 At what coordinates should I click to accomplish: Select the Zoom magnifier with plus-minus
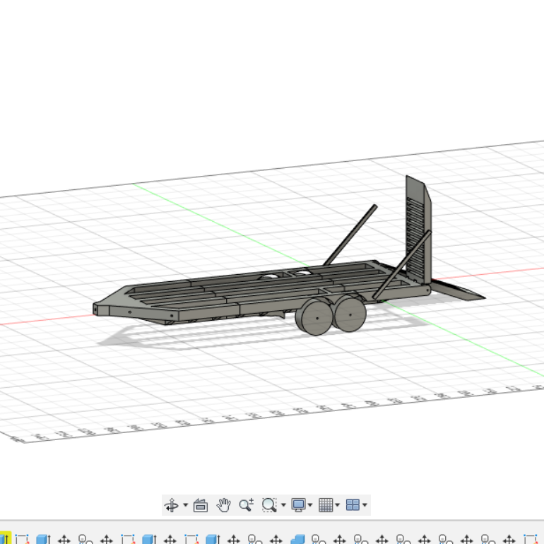click(x=247, y=505)
